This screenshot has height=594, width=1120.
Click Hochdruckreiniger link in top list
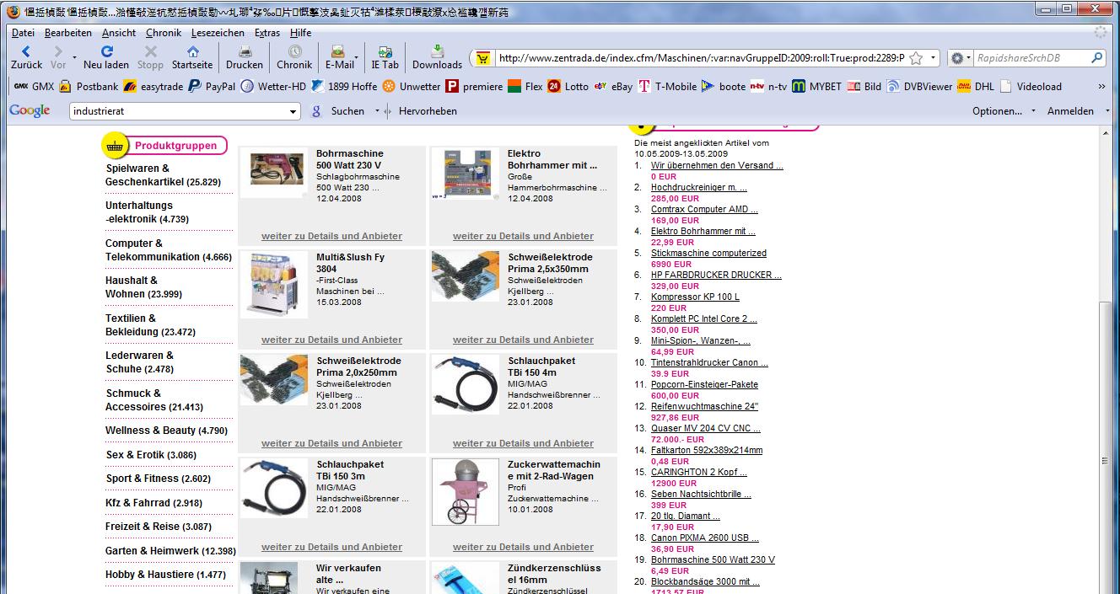pos(698,187)
